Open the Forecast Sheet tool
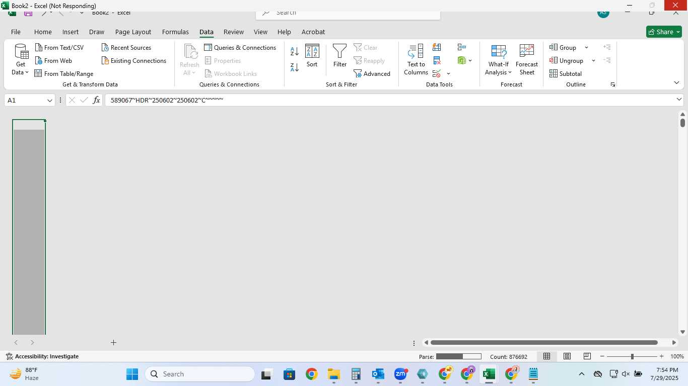688x386 pixels. click(527, 60)
